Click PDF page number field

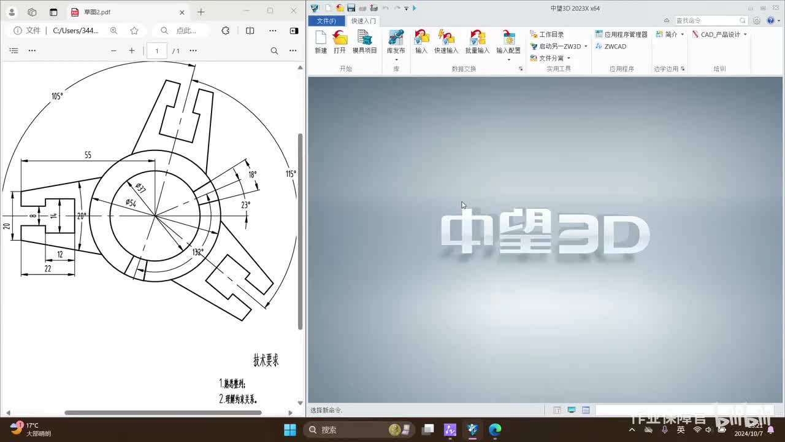(x=157, y=50)
